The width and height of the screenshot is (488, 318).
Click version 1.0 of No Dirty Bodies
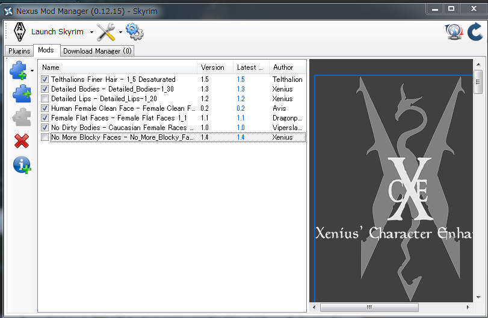(x=205, y=128)
